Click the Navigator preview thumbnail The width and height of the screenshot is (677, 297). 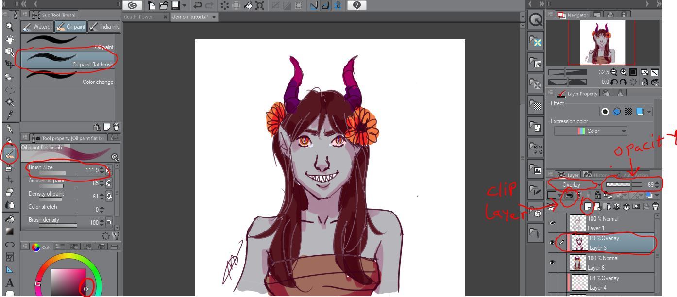(602, 43)
